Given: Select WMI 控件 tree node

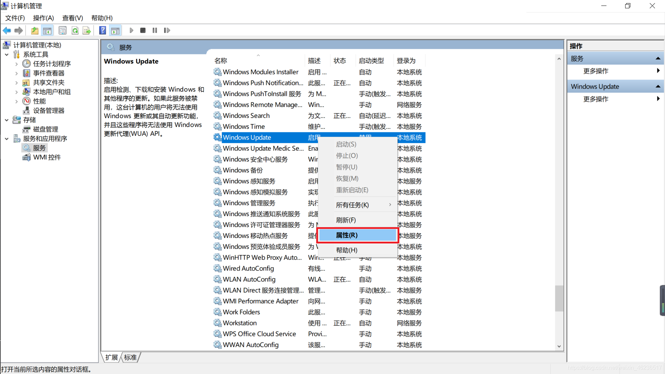Looking at the screenshot, I should (47, 157).
